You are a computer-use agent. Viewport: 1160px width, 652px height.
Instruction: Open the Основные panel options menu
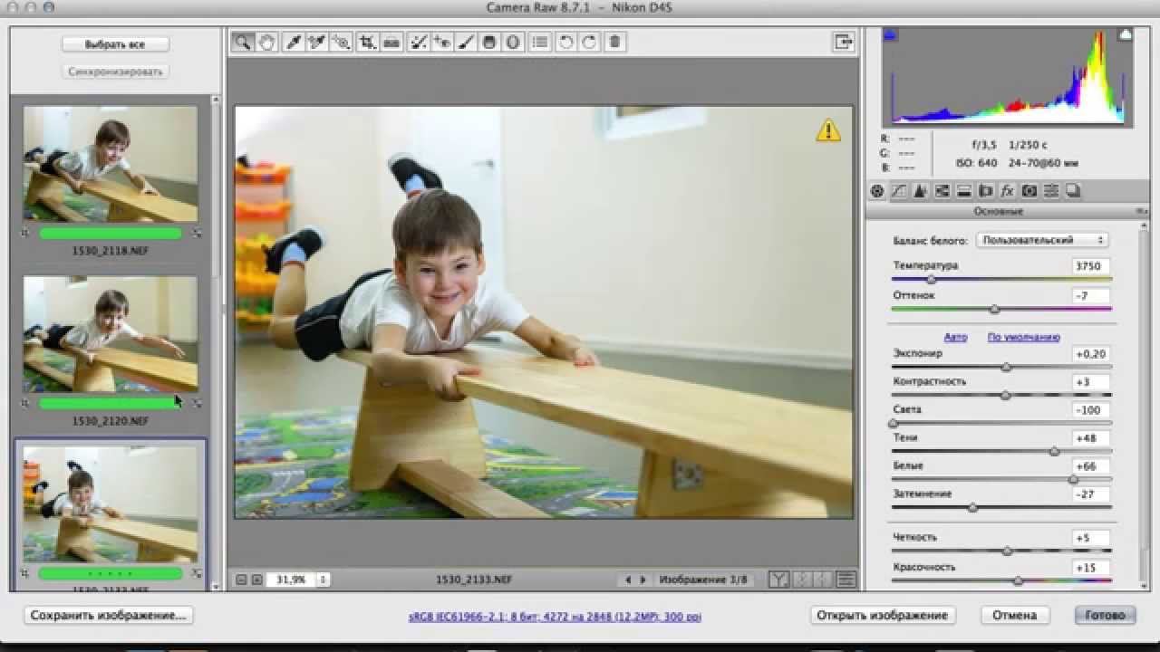(1142, 211)
